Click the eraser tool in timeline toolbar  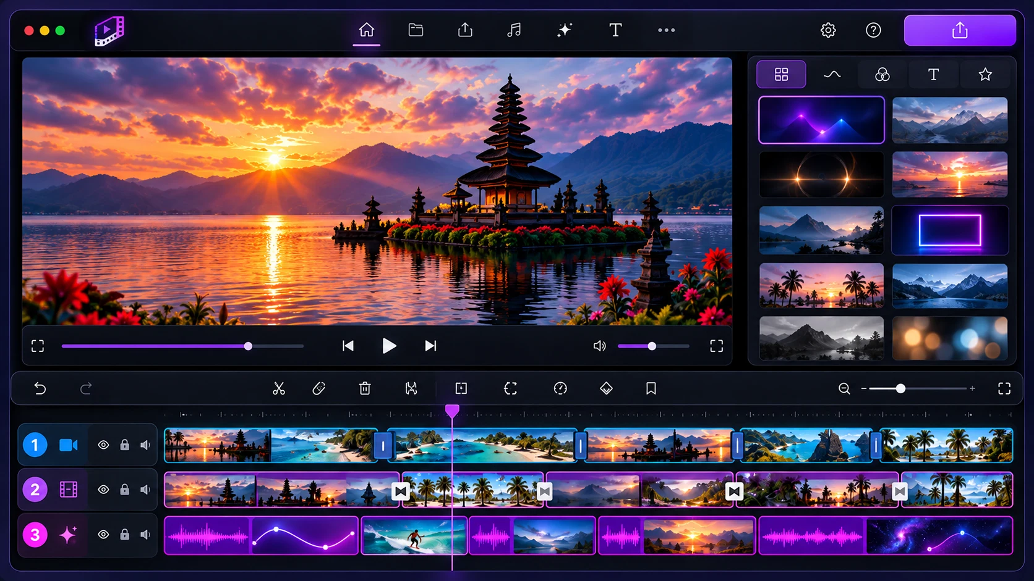[x=319, y=388]
